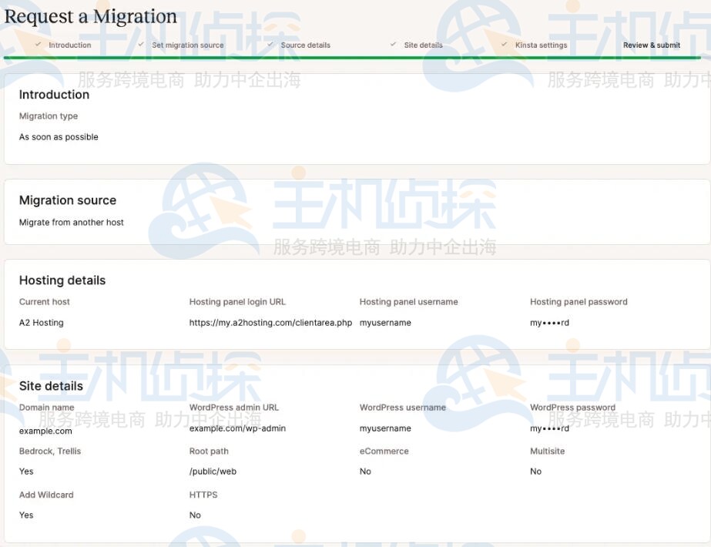Click the A2 Hosting current host value
This screenshot has width=711, height=547.
click(x=41, y=323)
